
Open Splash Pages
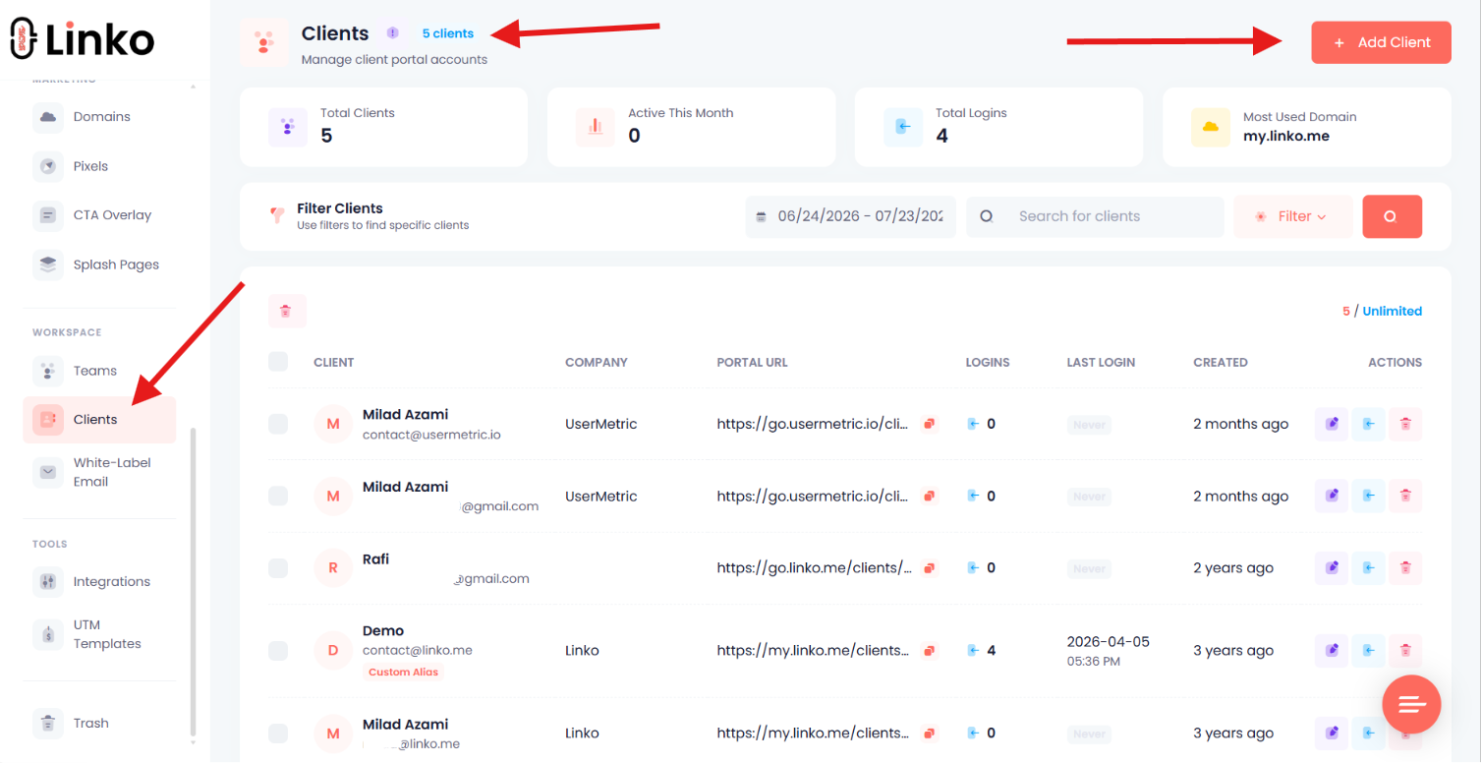(x=99, y=264)
